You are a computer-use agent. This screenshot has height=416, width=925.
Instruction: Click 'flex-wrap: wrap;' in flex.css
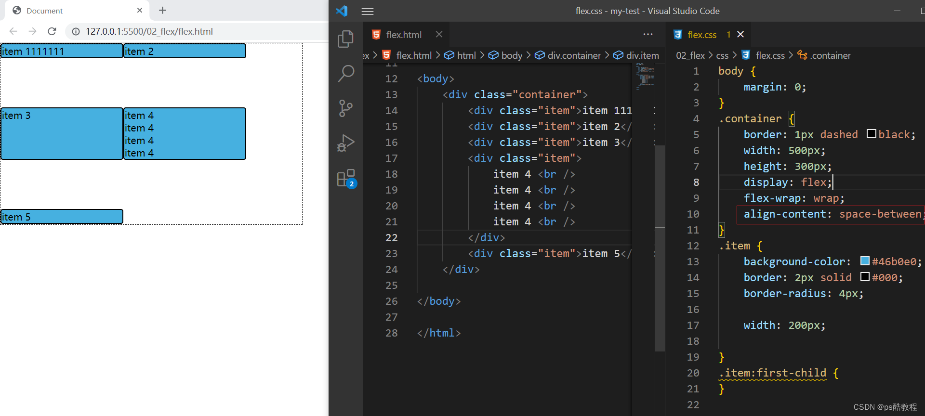(794, 198)
